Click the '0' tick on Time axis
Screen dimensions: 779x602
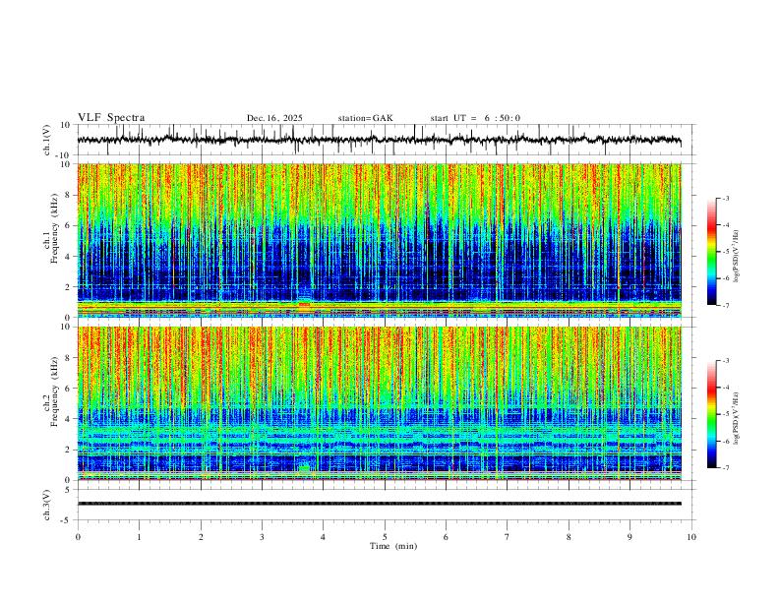pos(78,537)
